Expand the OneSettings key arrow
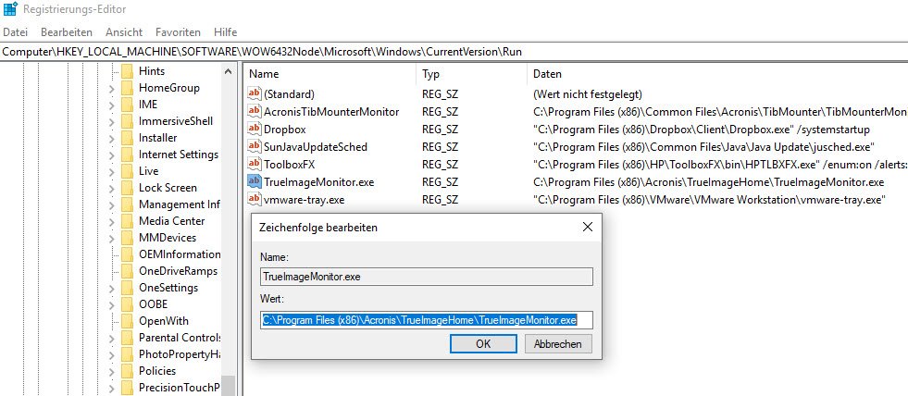Image resolution: width=908 pixels, height=396 pixels. (x=111, y=288)
